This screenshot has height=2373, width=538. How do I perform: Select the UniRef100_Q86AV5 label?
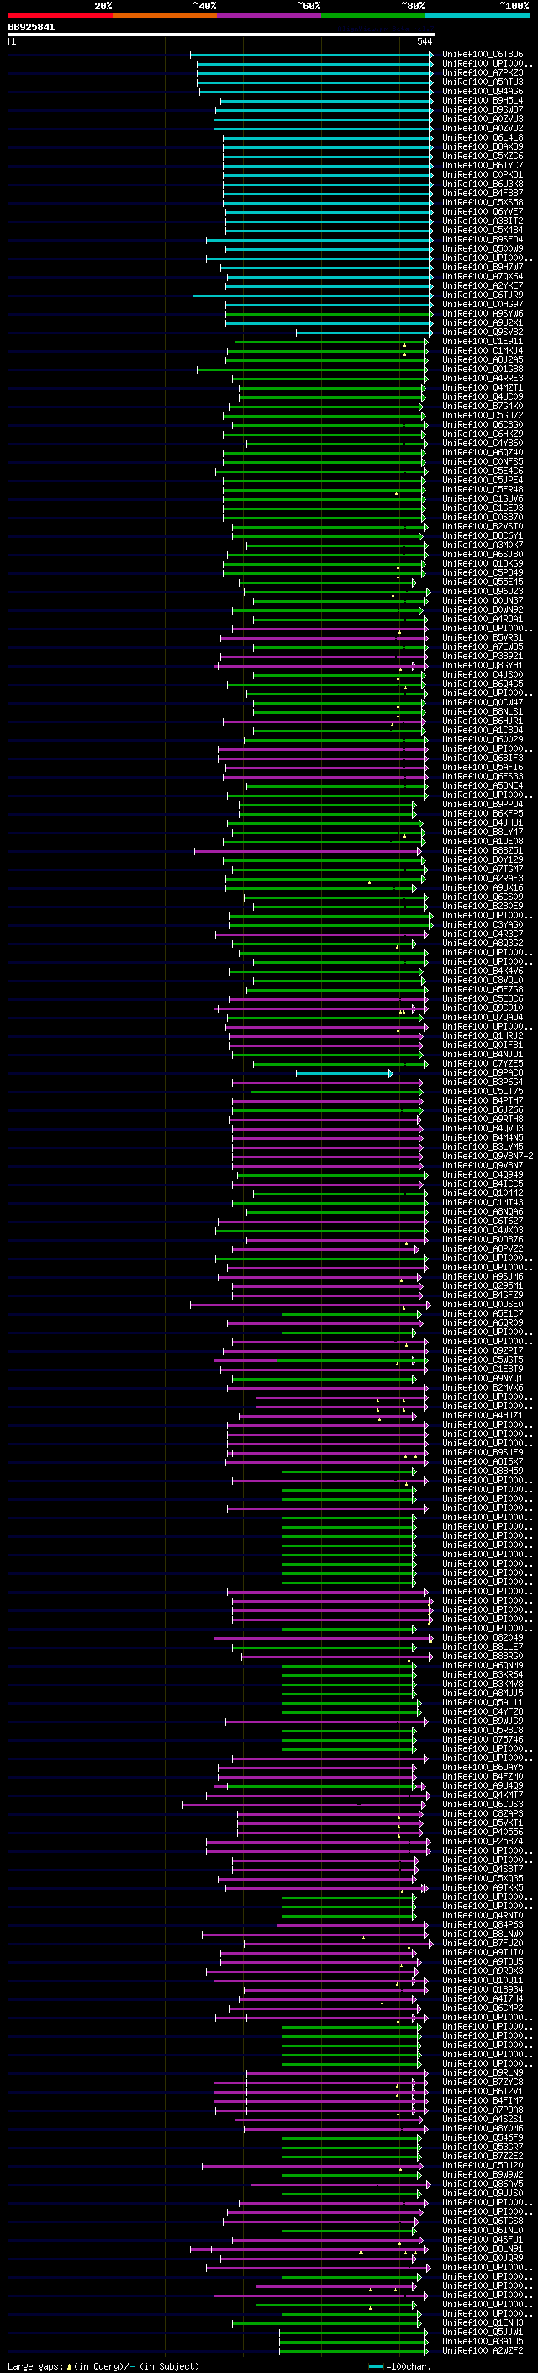point(482,2184)
